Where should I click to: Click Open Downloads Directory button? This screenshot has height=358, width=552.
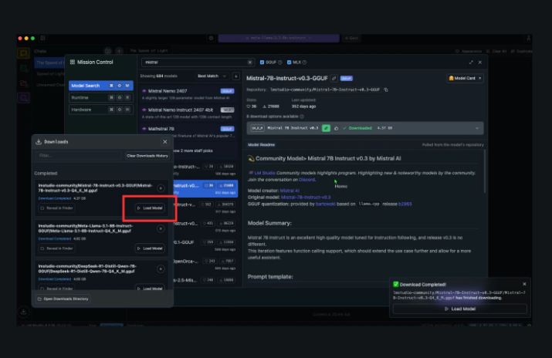(x=66, y=299)
